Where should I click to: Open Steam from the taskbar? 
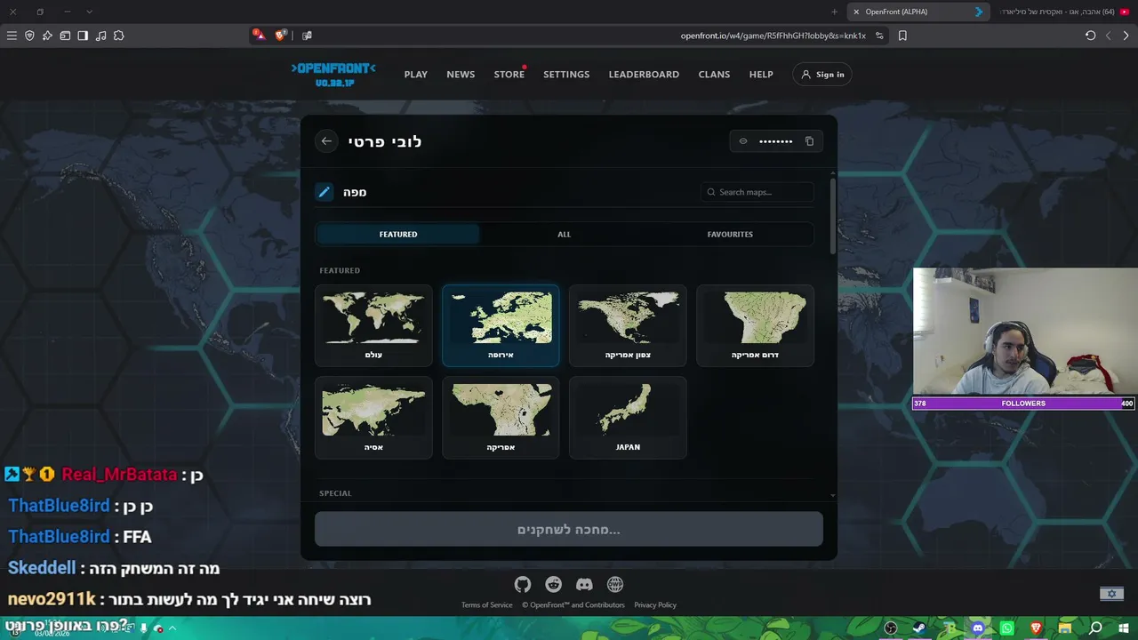point(919,628)
